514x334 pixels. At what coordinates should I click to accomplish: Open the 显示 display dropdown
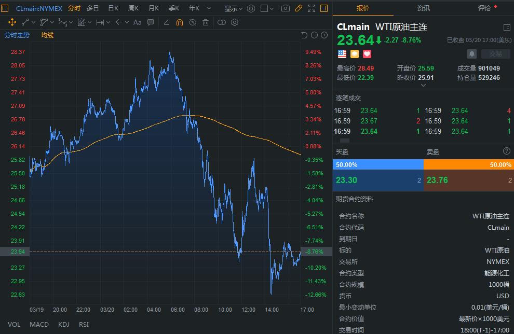pyautogui.click(x=233, y=8)
